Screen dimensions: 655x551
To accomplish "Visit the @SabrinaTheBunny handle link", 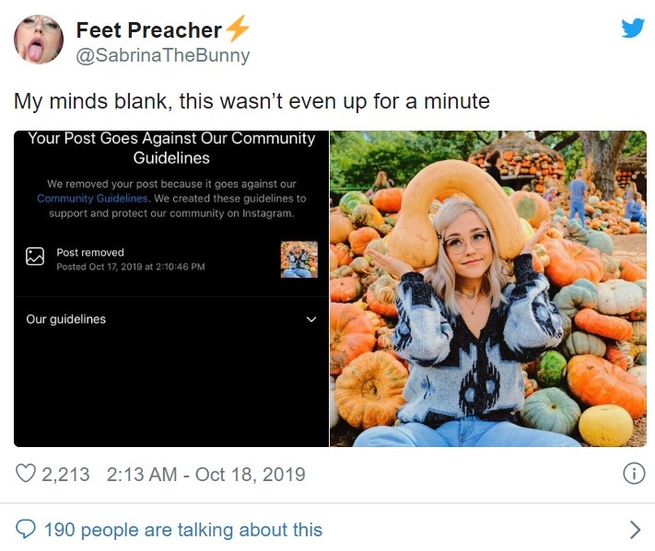I will pyautogui.click(x=162, y=55).
